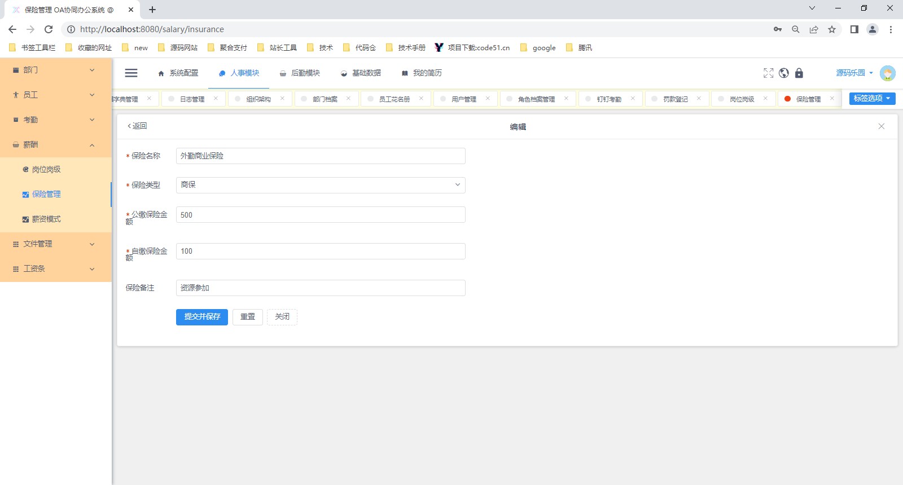The image size is (903, 485).
Task: Open the 标签选项 dropdown button
Action: (872, 99)
